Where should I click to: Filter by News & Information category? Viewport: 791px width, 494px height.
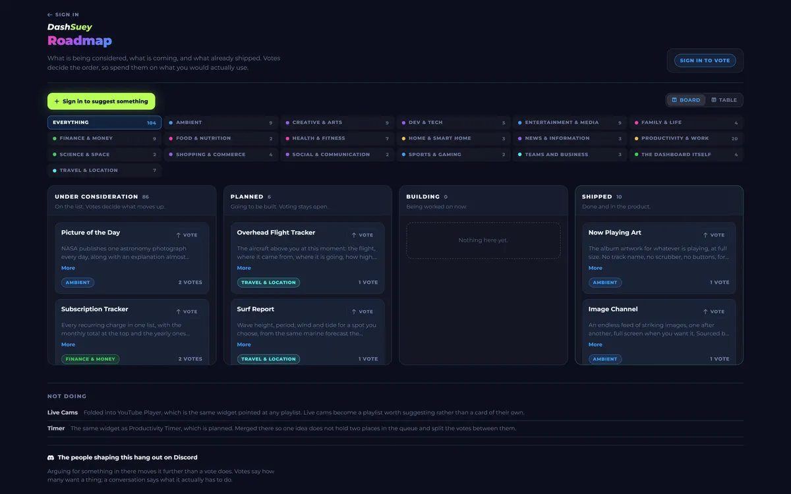570,138
